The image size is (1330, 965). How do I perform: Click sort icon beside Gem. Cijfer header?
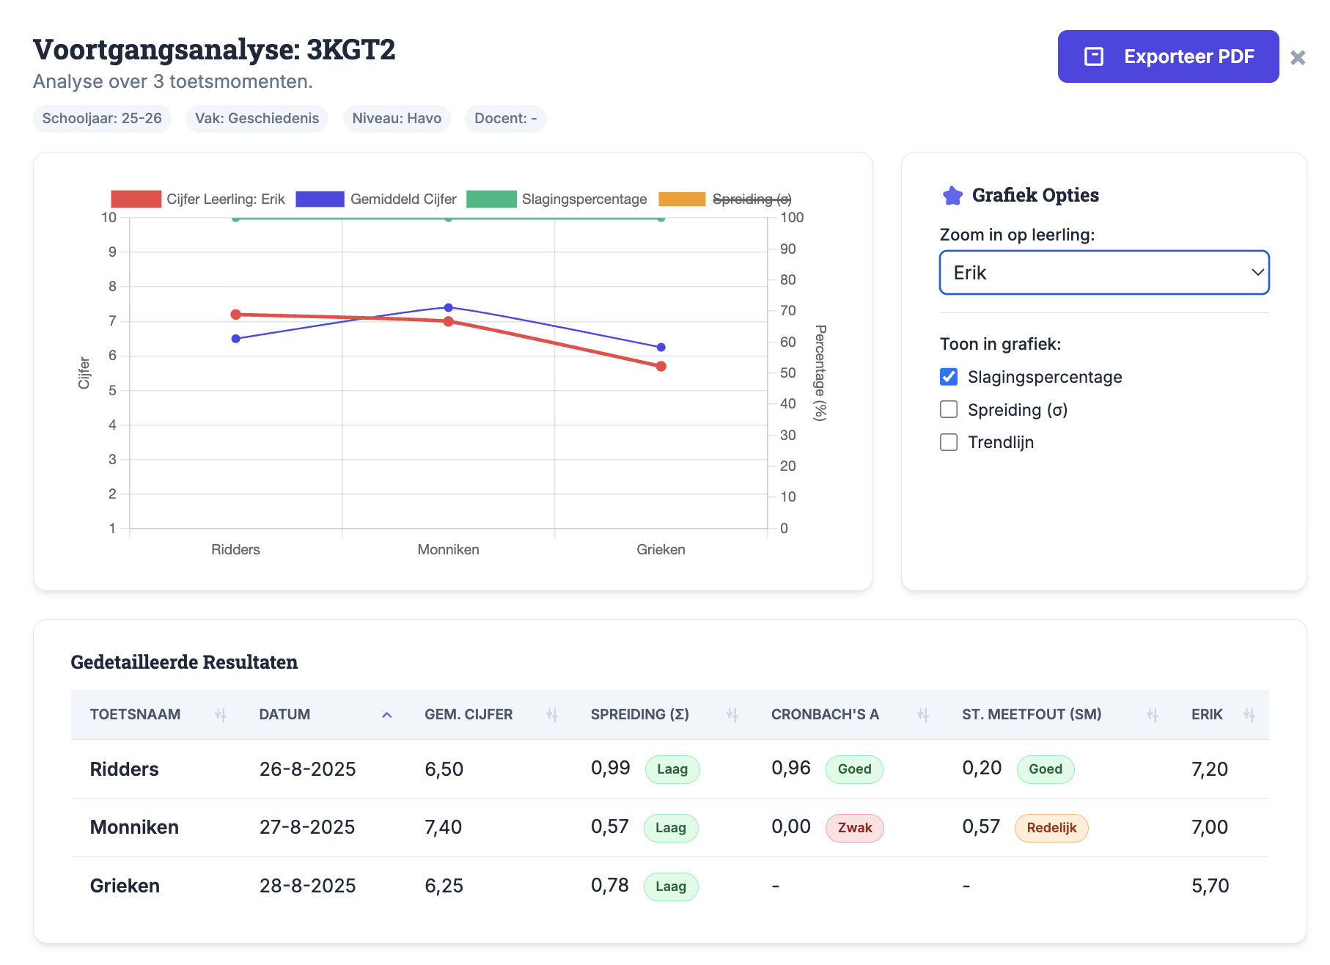(x=552, y=715)
